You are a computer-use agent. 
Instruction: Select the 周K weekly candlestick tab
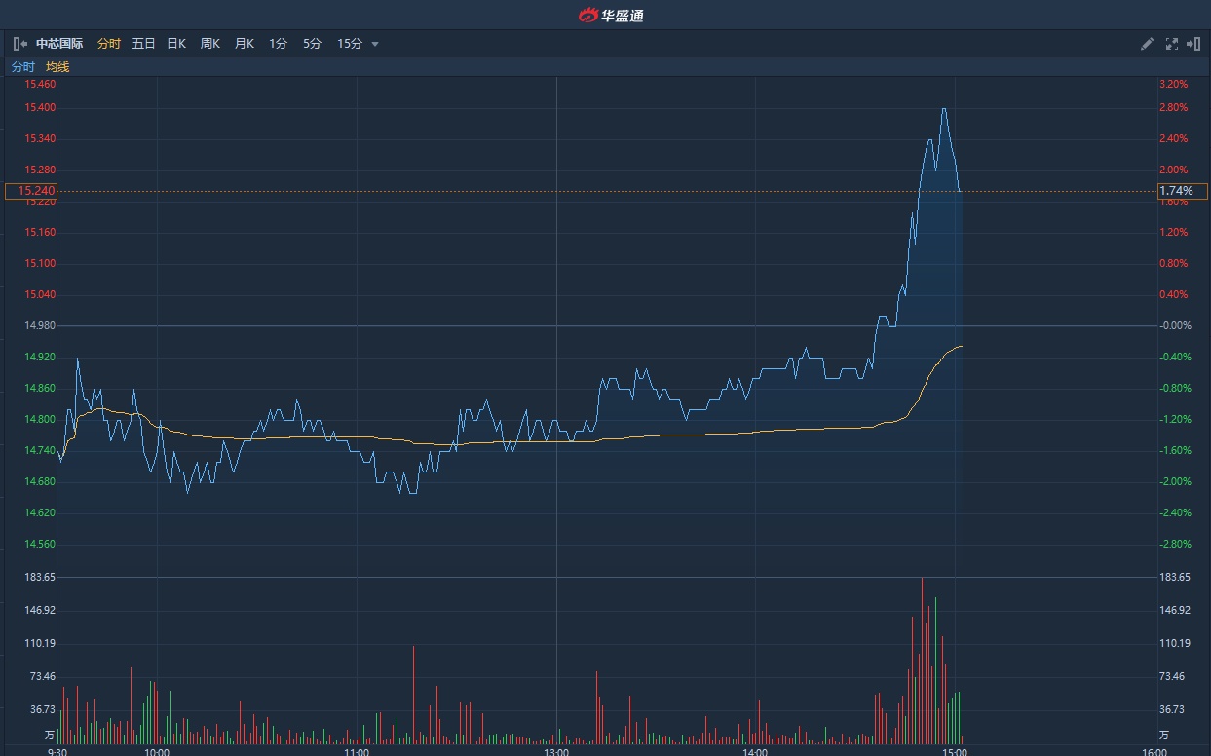(x=210, y=44)
